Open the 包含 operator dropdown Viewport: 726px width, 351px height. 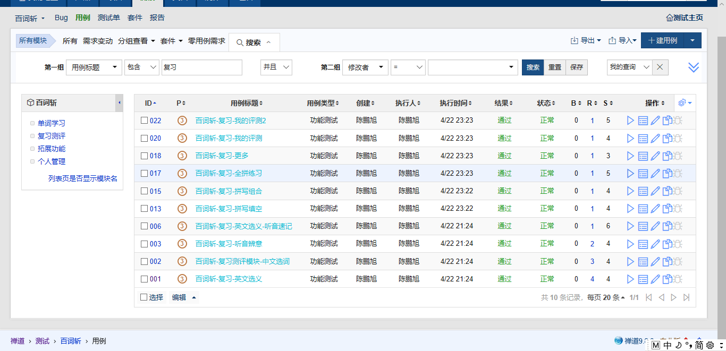(x=142, y=67)
